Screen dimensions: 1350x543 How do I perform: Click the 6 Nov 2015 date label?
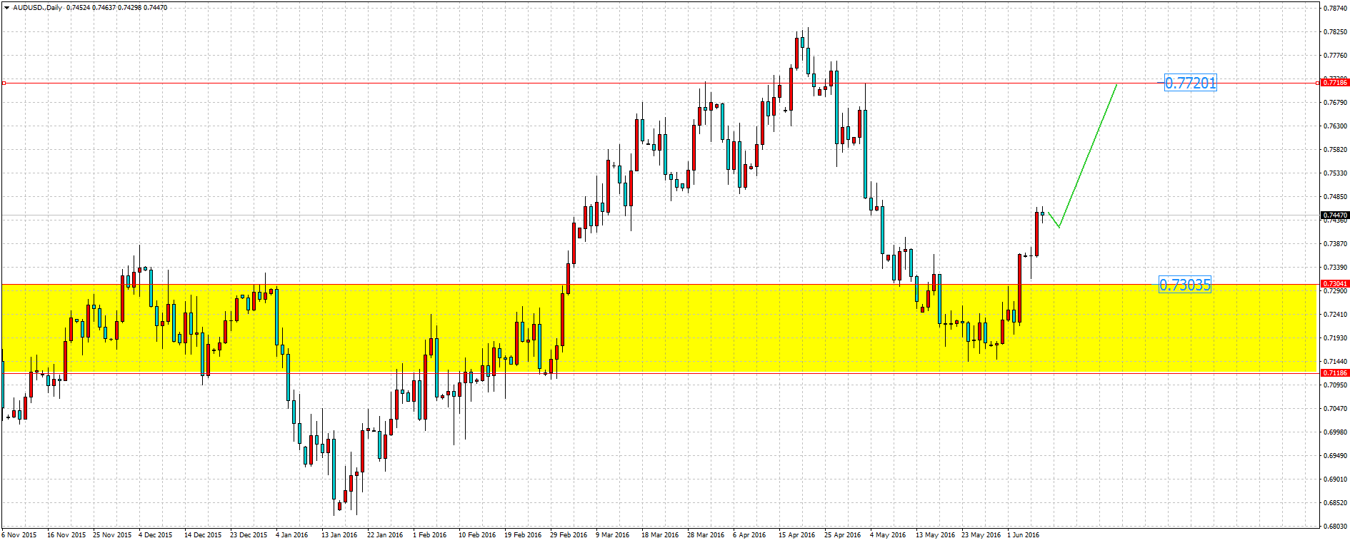point(19,534)
